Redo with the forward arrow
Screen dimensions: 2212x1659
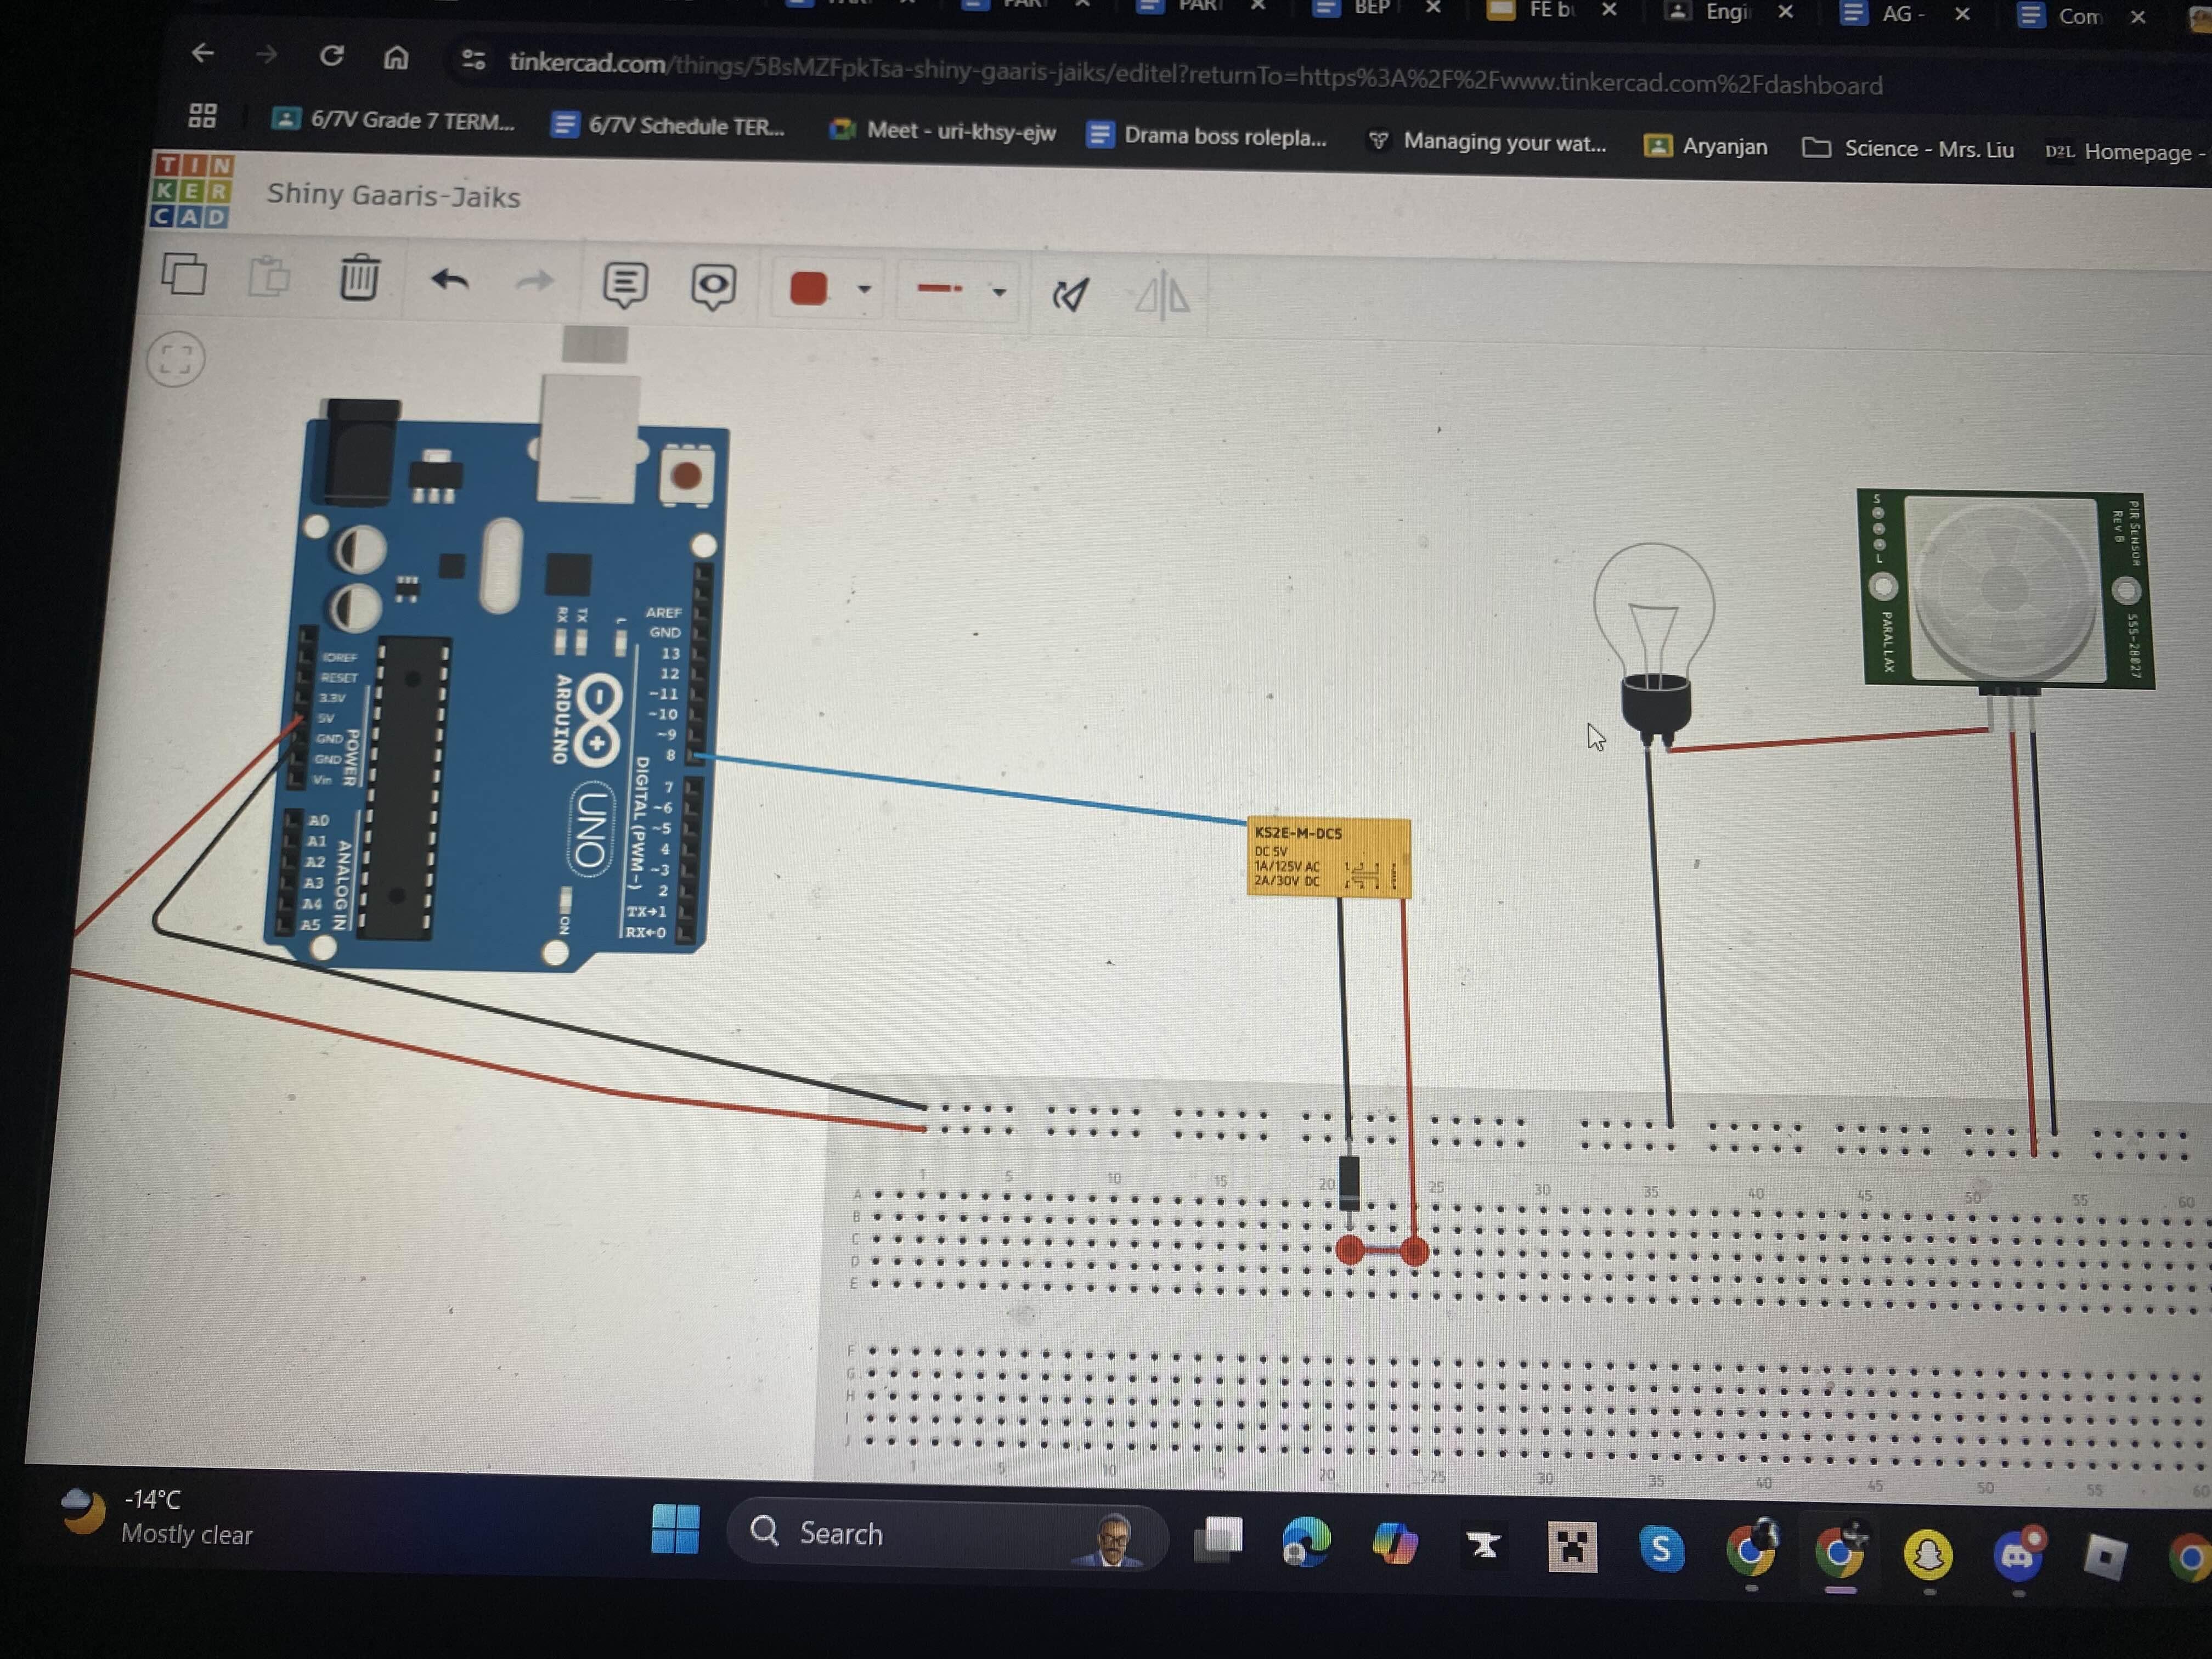coord(535,282)
